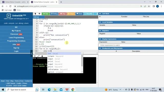The height and width of the screenshot is (92, 164).
Task: Click Login in the sidebar
Action: tap(16, 51)
